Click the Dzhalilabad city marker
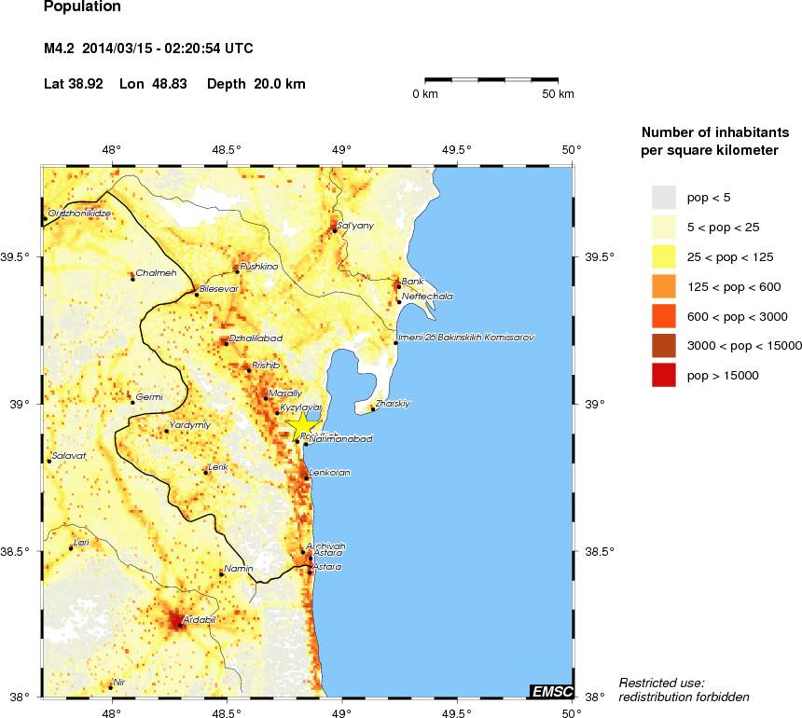 pos(226,343)
